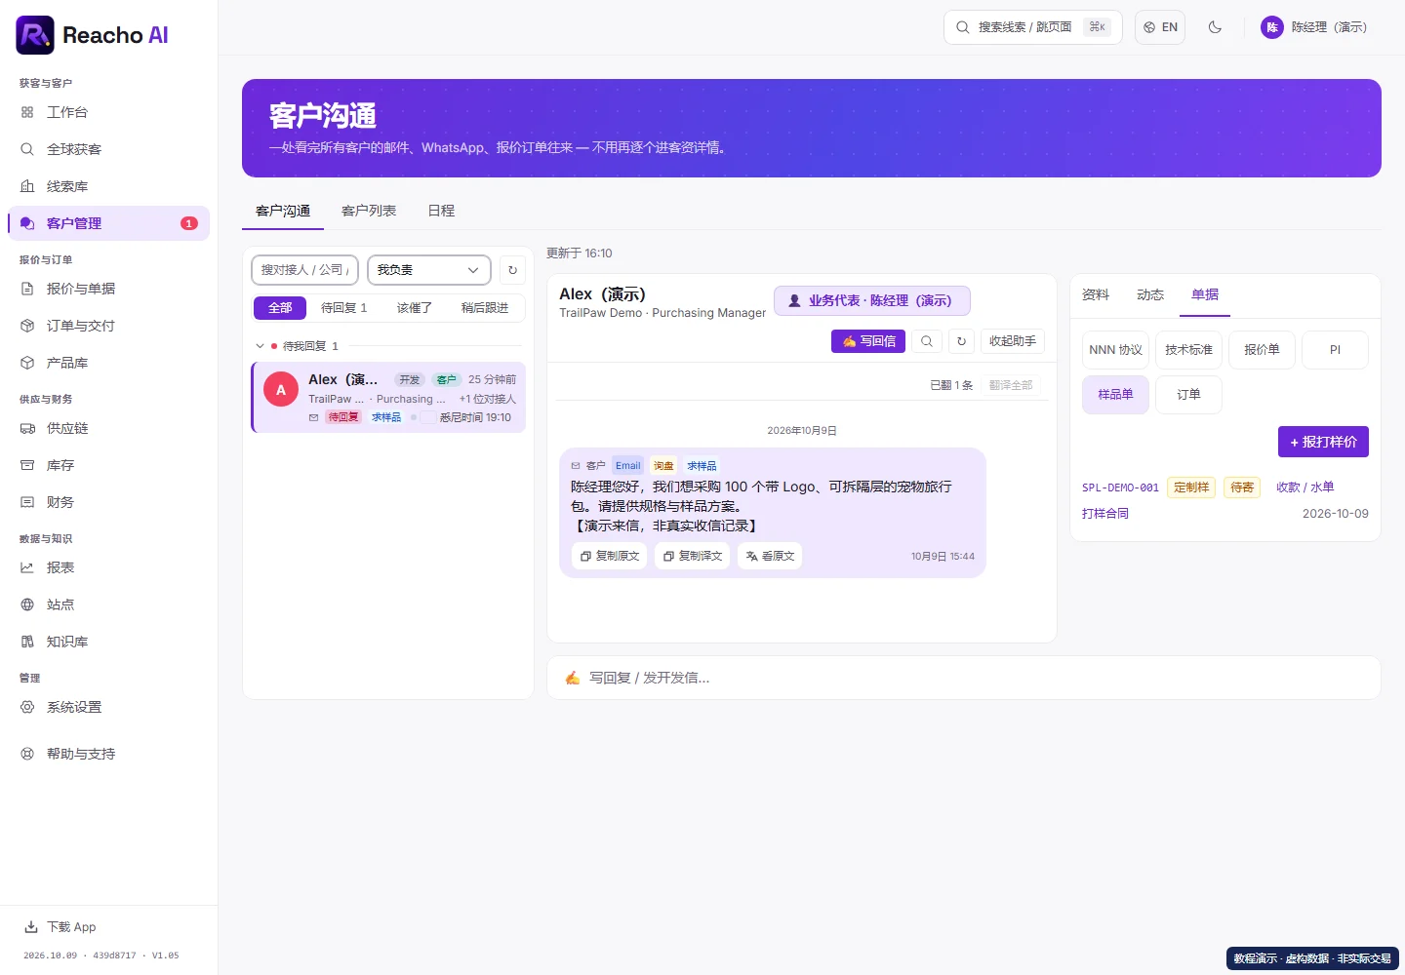Open 帮助与支持 in the sidebar

[108, 754]
